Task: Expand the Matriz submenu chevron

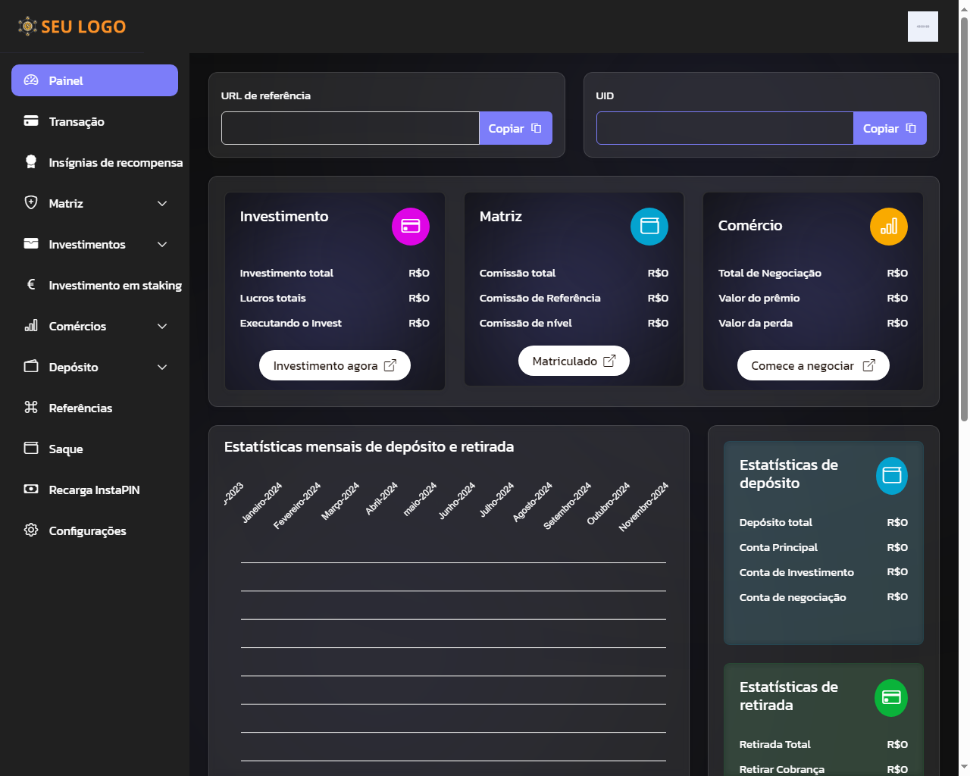Action: click(162, 204)
